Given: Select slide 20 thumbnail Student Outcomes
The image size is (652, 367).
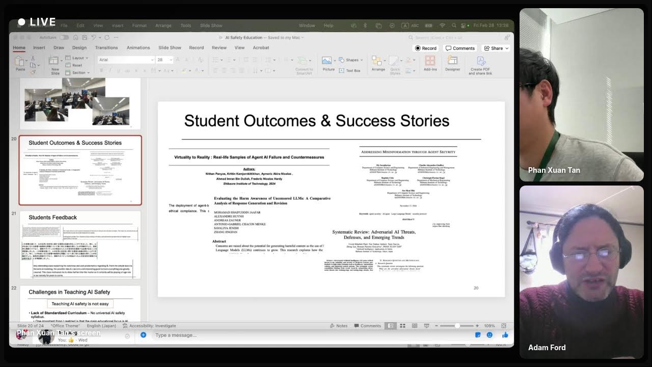Looking at the screenshot, I should click(80, 171).
